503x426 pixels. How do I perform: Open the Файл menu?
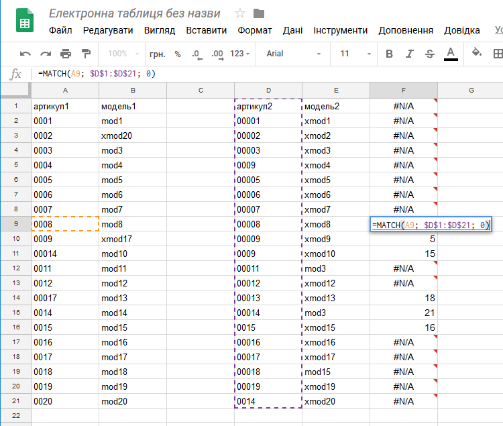(x=60, y=30)
